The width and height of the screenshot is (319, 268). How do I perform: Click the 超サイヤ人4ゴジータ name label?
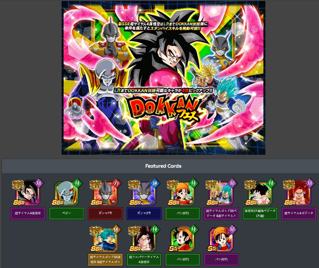click(299, 213)
